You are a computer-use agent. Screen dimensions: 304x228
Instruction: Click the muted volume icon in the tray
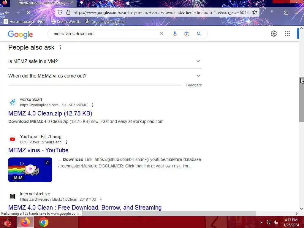point(276,222)
